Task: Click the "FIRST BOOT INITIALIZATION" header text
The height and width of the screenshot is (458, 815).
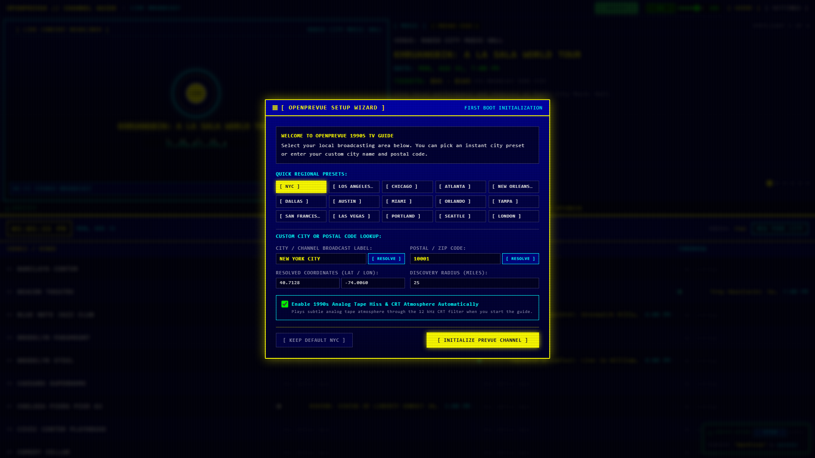Action: [x=503, y=108]
